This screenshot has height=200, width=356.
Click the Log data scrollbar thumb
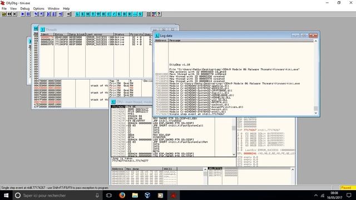pyautogui.click(x=315, y=108)
